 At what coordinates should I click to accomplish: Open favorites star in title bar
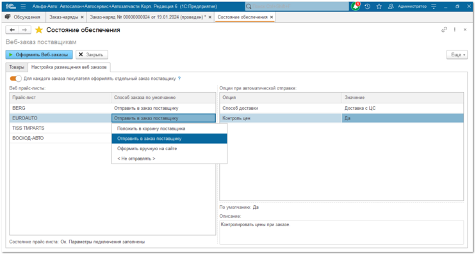[x=379, y=6]
